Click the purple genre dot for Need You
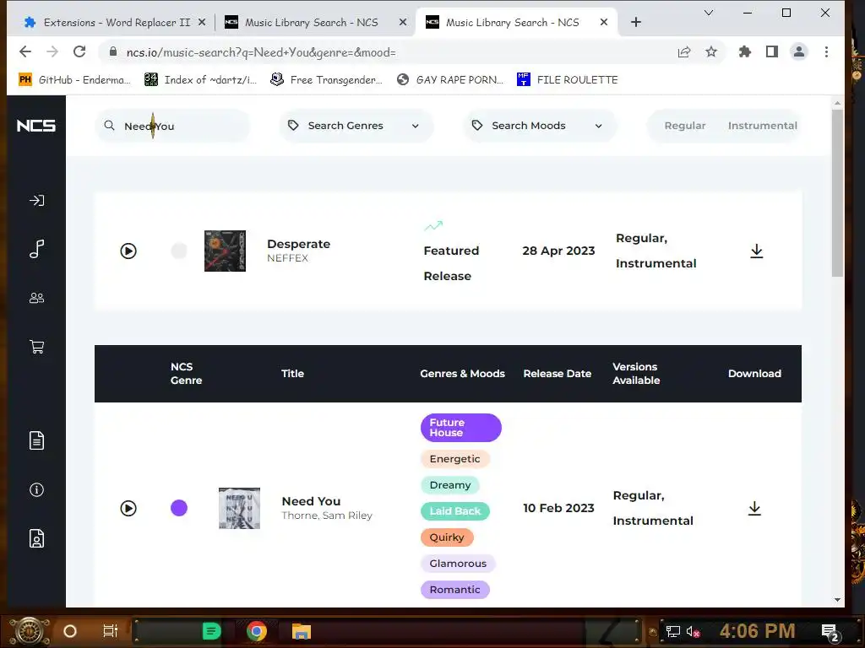The height and width of the screenshot is (648, 865). pos(179,508)
